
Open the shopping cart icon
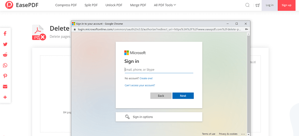coord(258,5)
